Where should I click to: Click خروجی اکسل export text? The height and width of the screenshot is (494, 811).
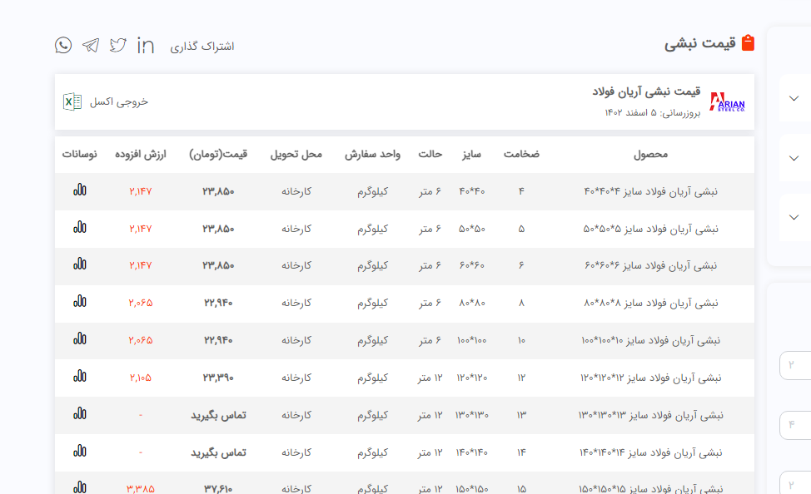click(x=119, y=101)
